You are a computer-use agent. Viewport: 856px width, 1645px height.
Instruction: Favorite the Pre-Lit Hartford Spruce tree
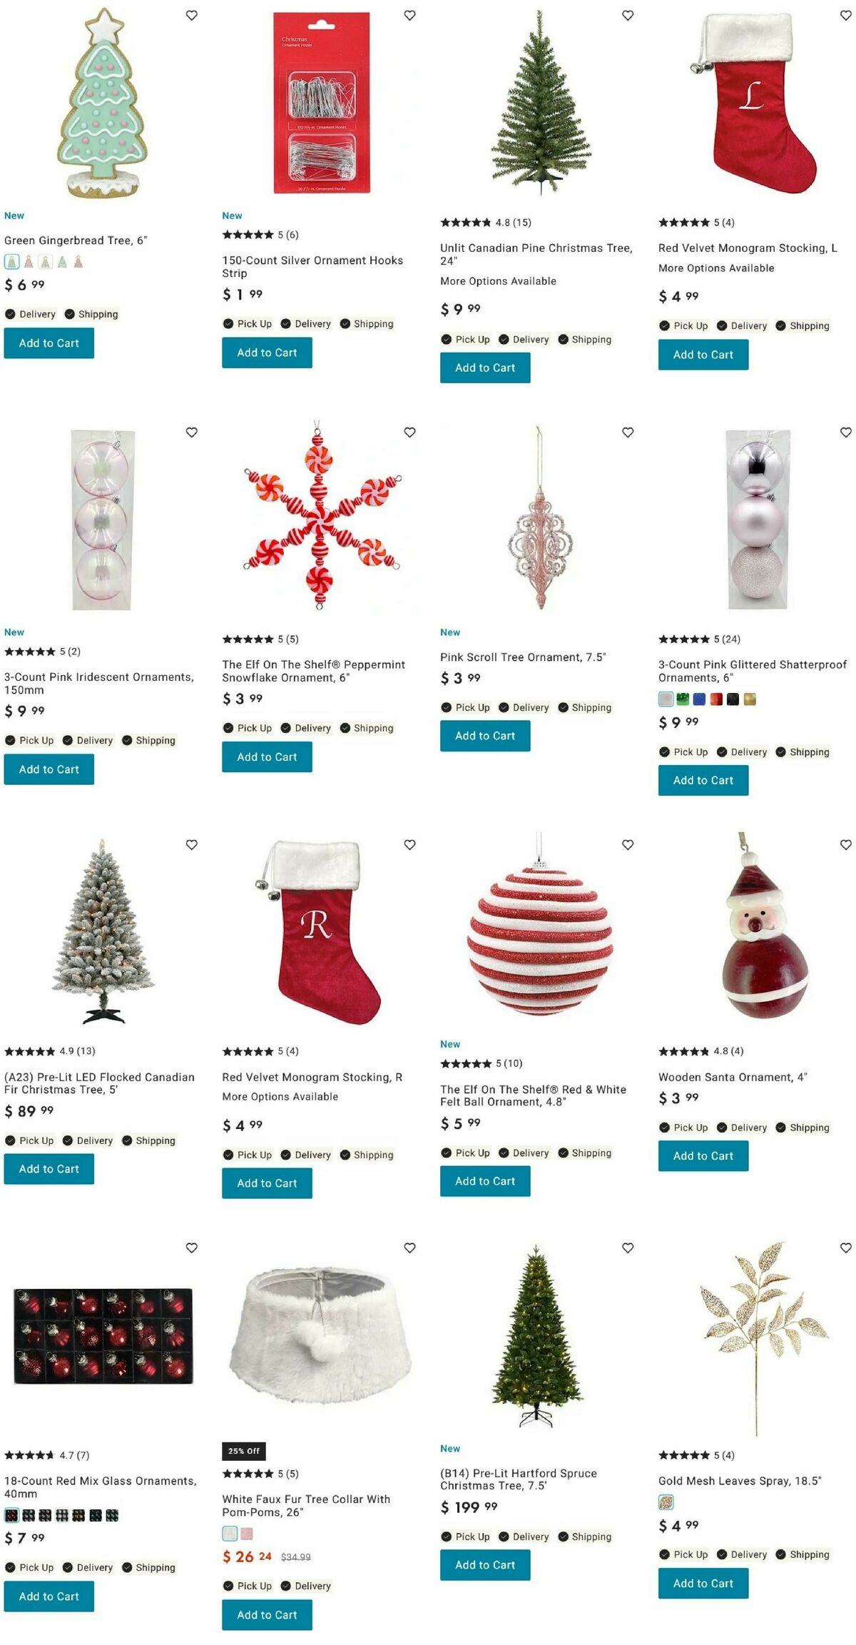pyautogui.click(x=628, y=1247)
